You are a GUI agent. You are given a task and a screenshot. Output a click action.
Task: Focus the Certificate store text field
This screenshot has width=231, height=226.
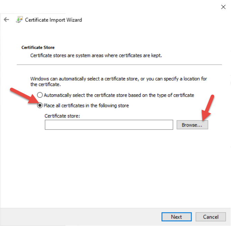coord(109,125)
